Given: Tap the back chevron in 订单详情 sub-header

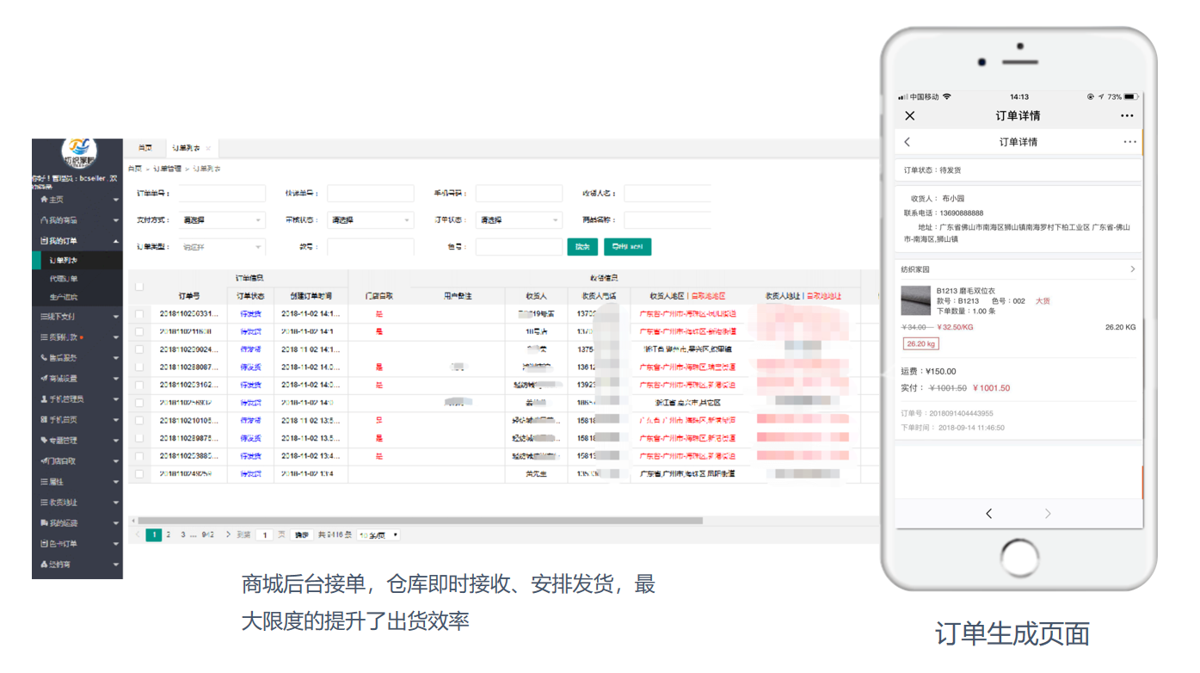Looking at the screenshot, I should [x=908, y=142].
